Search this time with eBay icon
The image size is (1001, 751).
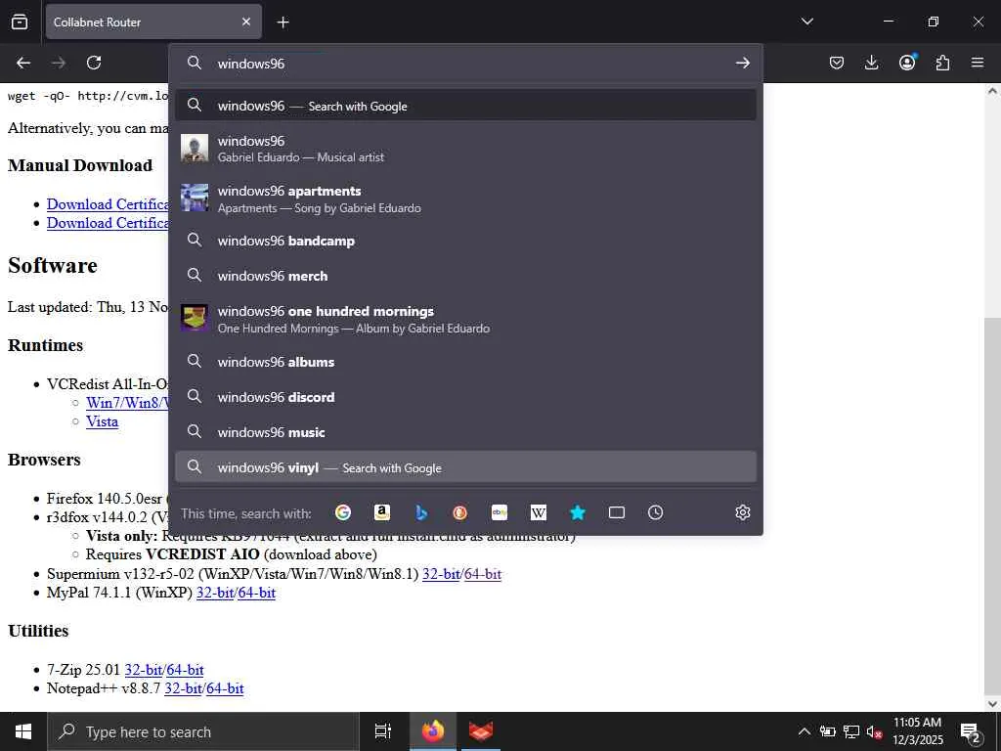coord(500,512)
